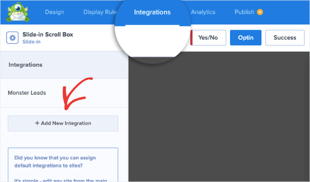Switch to the Design tab
This screenshot has width=310, height=182.
[x=54, y=12]
